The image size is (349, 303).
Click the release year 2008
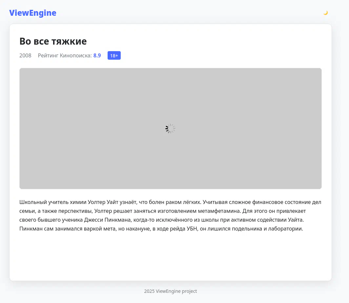pos(25,55)
